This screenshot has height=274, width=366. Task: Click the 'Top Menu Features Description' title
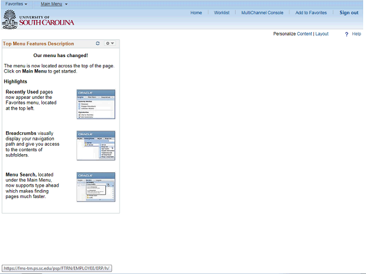[38, 43]
